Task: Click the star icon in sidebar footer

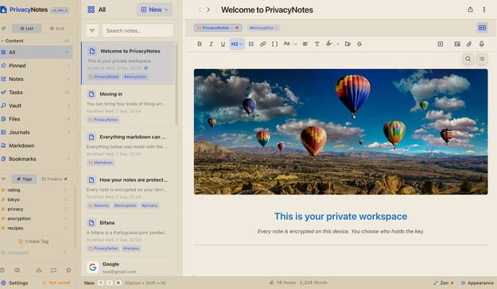Action: 68,270
